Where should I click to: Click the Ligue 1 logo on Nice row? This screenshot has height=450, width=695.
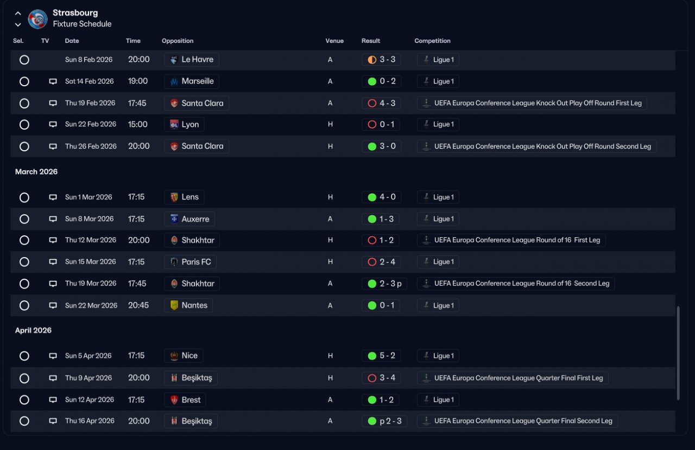tap(426, 356)
